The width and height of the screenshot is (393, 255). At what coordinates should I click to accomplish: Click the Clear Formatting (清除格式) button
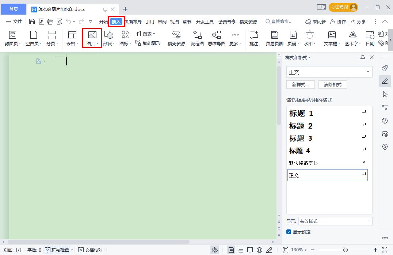point(333,85)
